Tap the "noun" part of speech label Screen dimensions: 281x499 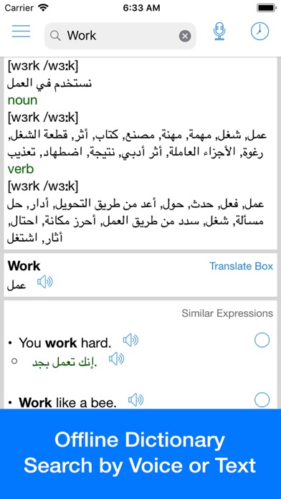coord(23,100)
